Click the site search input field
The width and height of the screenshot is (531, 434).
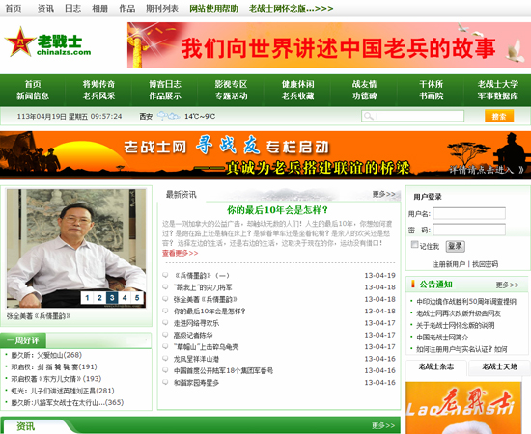(x=412, y=116)
